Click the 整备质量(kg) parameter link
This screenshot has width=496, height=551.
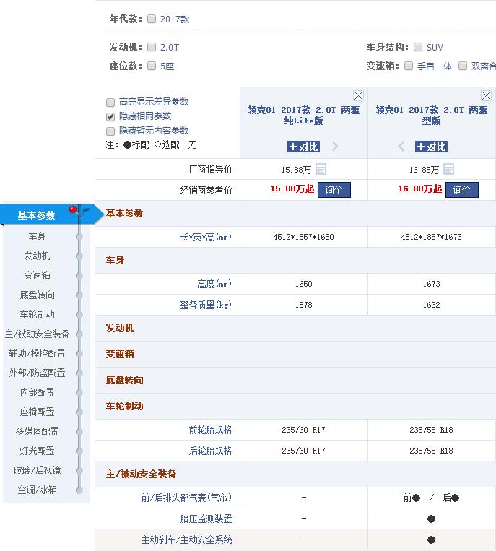point(206,305)
